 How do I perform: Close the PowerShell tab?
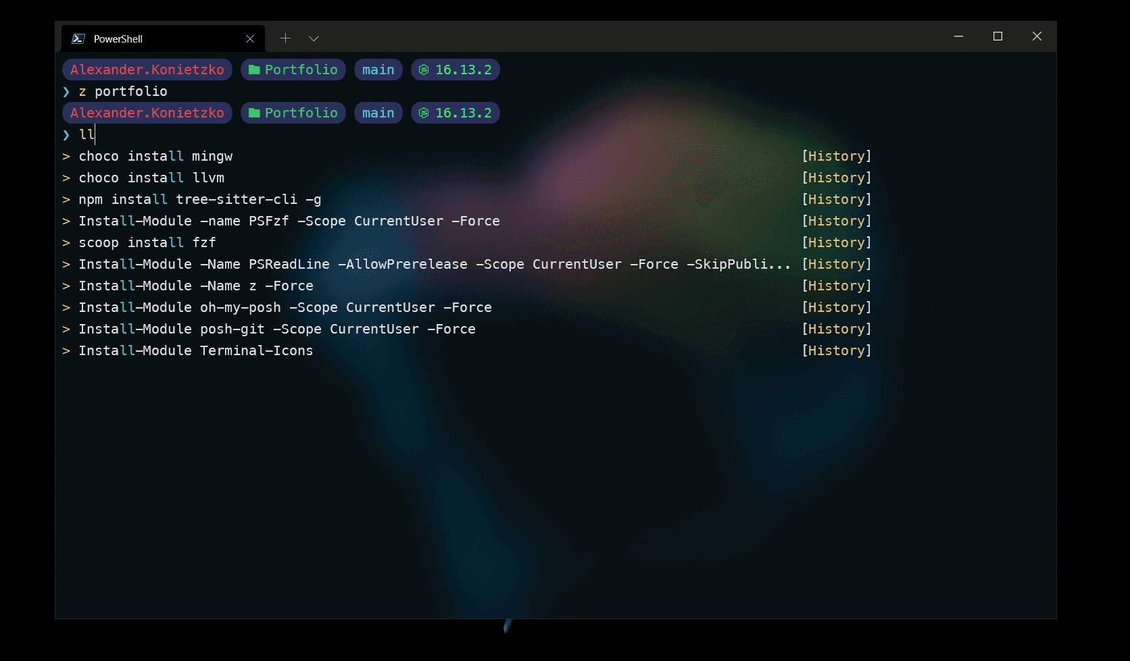(x=250, y=38)
